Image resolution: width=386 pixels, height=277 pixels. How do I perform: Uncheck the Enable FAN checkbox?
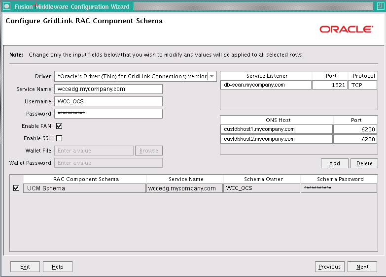pos(59,126)
